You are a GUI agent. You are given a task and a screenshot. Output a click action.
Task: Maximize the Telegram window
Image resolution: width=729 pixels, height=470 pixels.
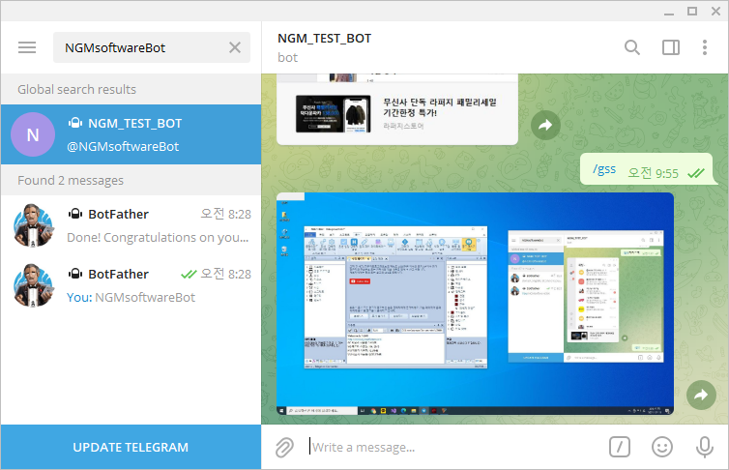pos(692,12)
